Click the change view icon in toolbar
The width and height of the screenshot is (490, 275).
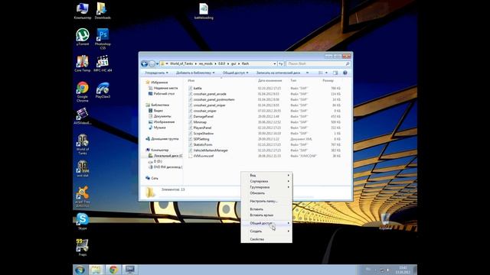click(x=321, y=73)
